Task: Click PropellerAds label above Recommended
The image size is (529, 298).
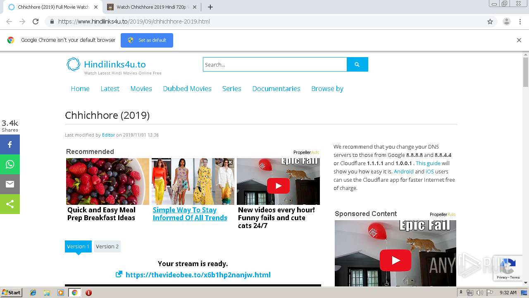Action: coord(306,152)
